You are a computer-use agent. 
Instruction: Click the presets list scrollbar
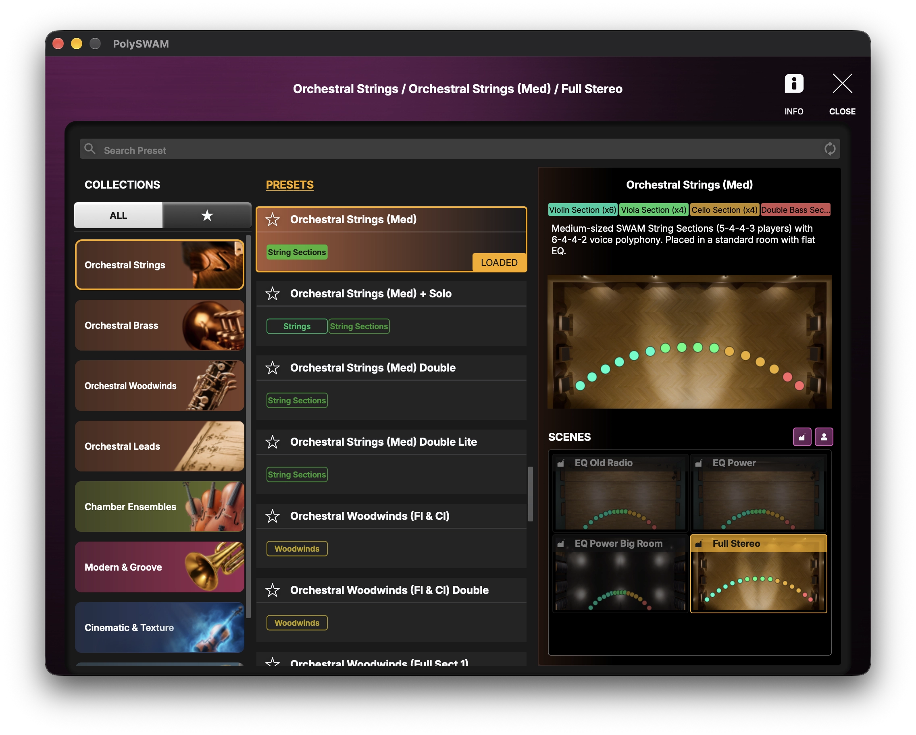[530, 494]
